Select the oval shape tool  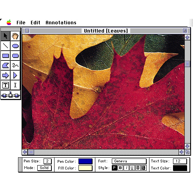[x=15, y=46]
